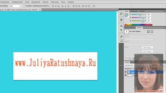Click the B value field 197

[x=149, y=21]
